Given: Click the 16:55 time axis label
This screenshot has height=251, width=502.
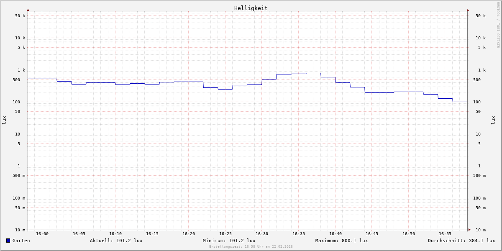Looking at the screenshot, I should point(445,234).
